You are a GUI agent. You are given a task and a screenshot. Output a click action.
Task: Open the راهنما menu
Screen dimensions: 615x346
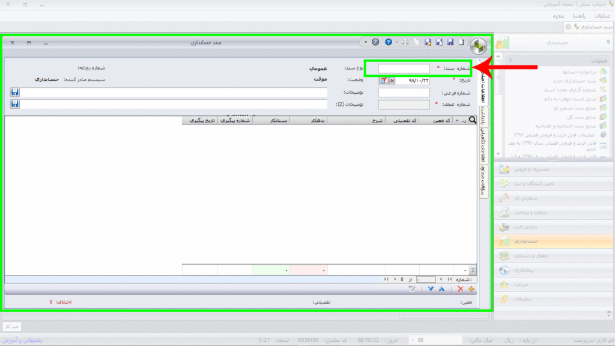[579, 16]
